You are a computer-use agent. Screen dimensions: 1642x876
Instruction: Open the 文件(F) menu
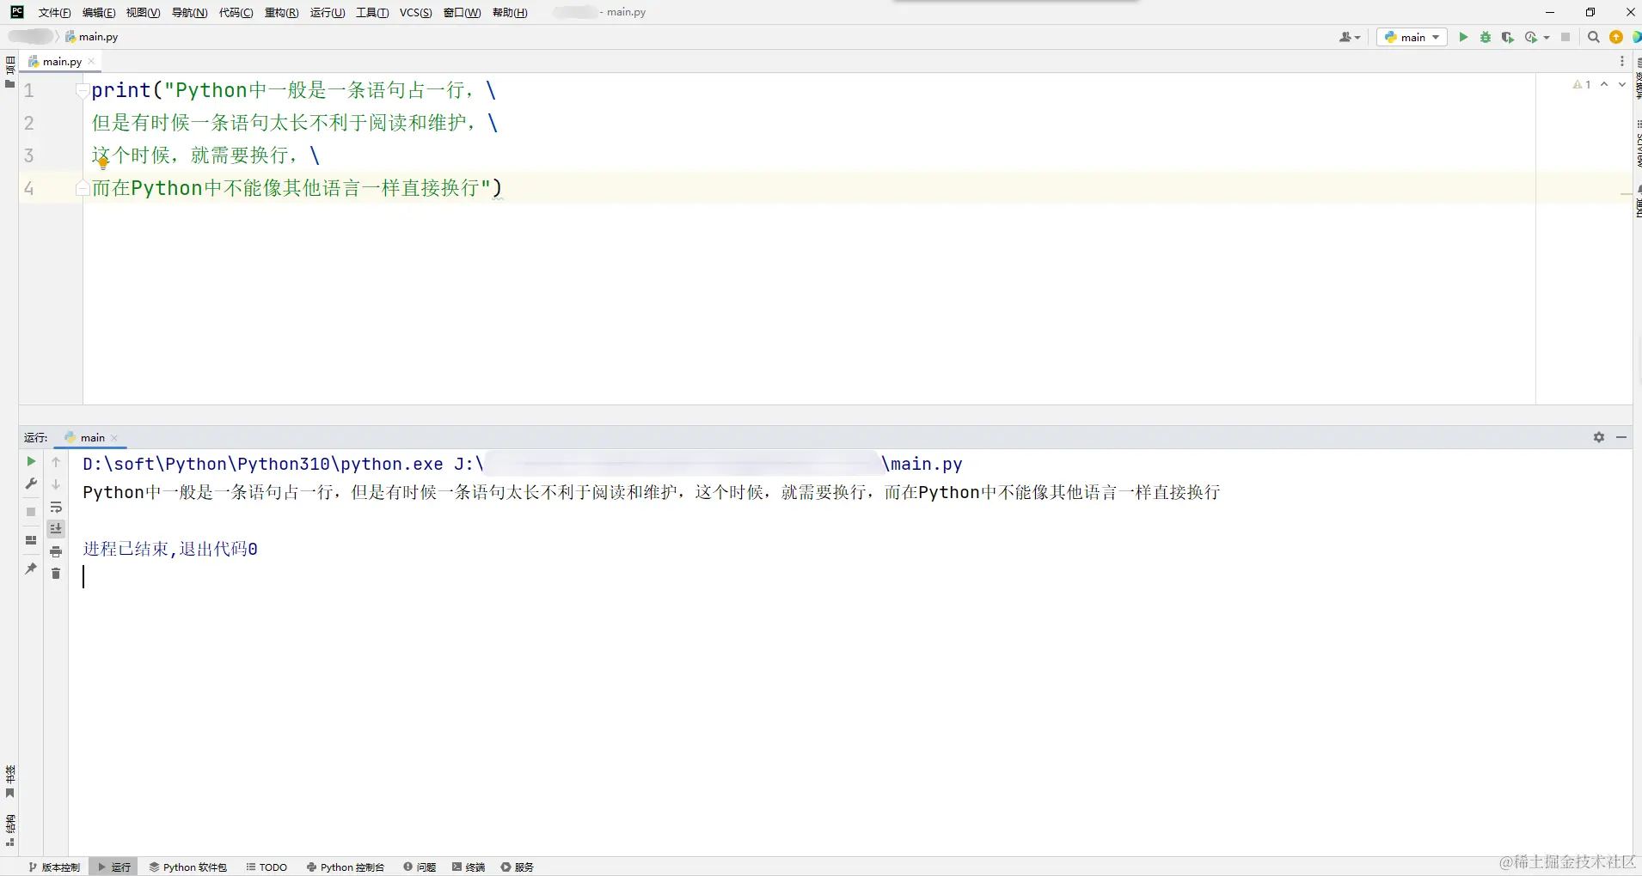[54, 13]
